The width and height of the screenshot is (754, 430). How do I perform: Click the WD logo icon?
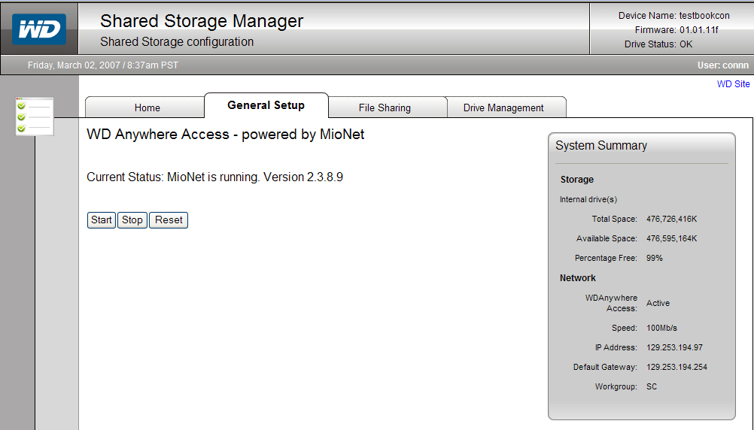[39, 29]
